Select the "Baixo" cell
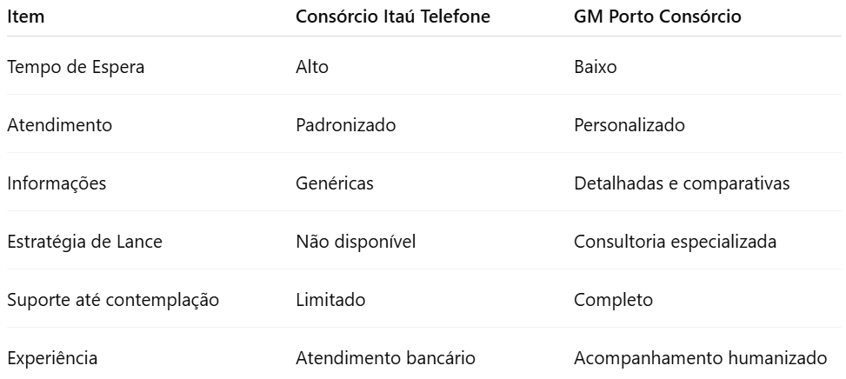The image size is (846, 379). [596, 67]
